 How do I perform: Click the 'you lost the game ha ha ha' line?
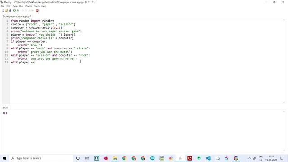[x=47, y=59]
